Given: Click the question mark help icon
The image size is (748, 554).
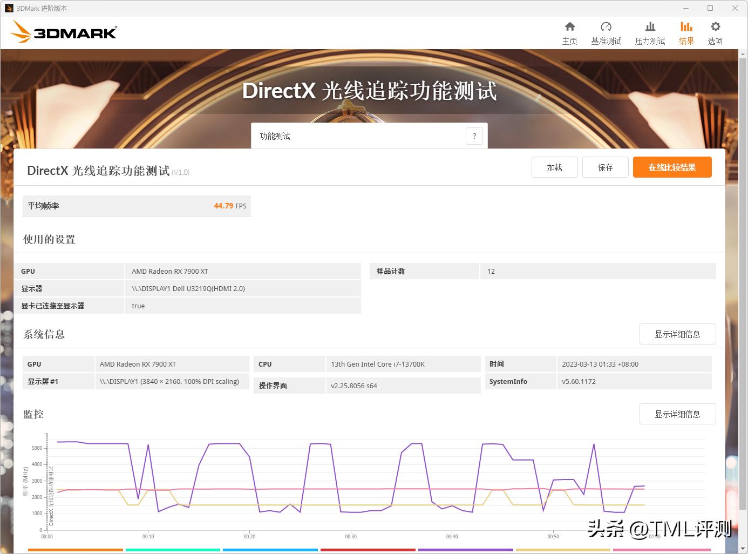Looking at the screenshot, I should pyautogui.click(x=474, y=136).
